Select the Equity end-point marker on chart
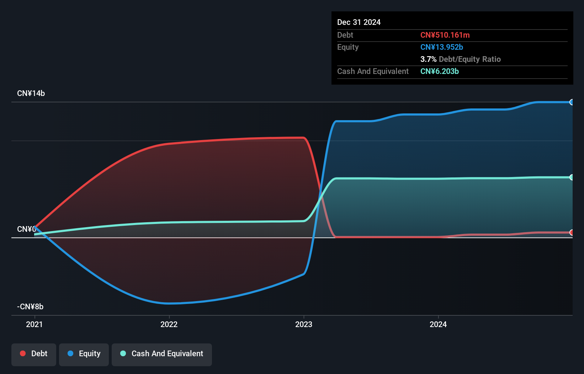This screenshot has width=584, height=374. pos(572,102)
